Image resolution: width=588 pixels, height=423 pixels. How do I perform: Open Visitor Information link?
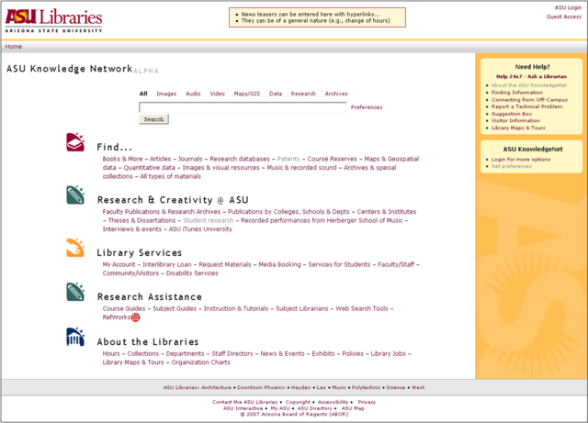[515, 120]
